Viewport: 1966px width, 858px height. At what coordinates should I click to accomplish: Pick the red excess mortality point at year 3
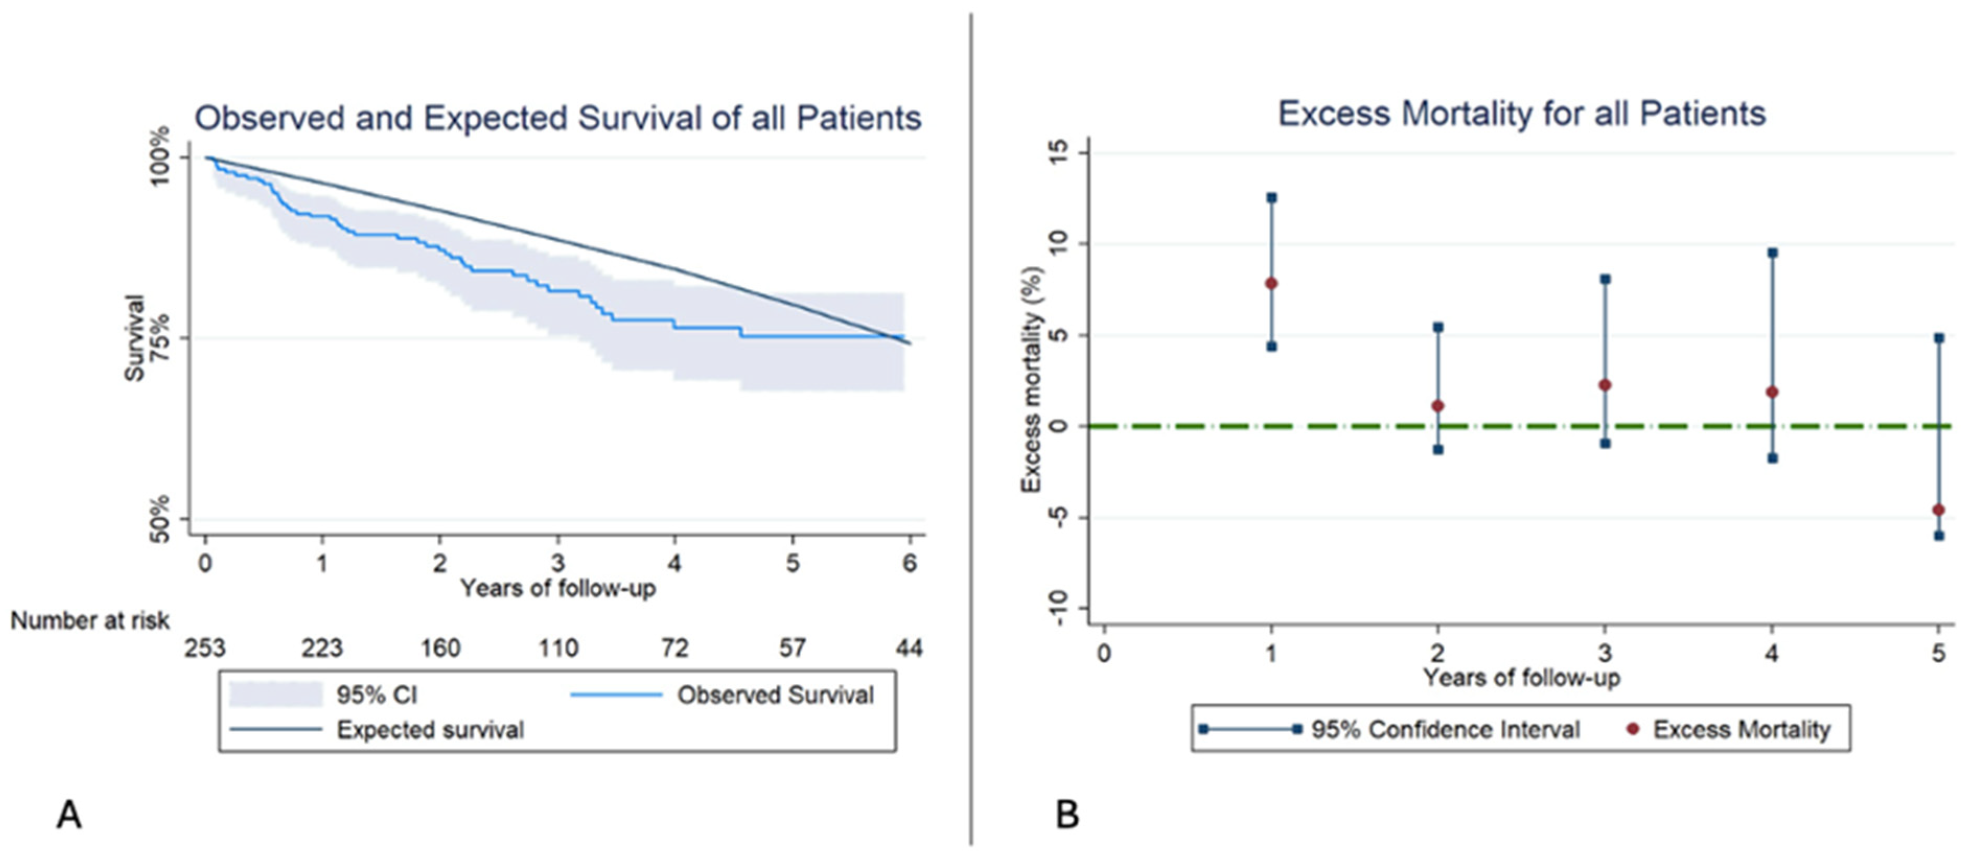(x=1605, y=385)
